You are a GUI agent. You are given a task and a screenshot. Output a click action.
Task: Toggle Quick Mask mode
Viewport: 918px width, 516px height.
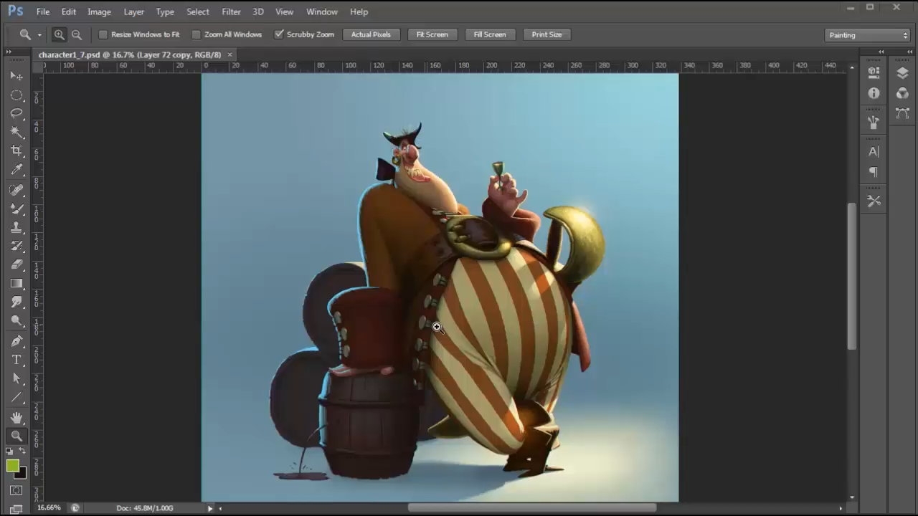pos(16,491)
